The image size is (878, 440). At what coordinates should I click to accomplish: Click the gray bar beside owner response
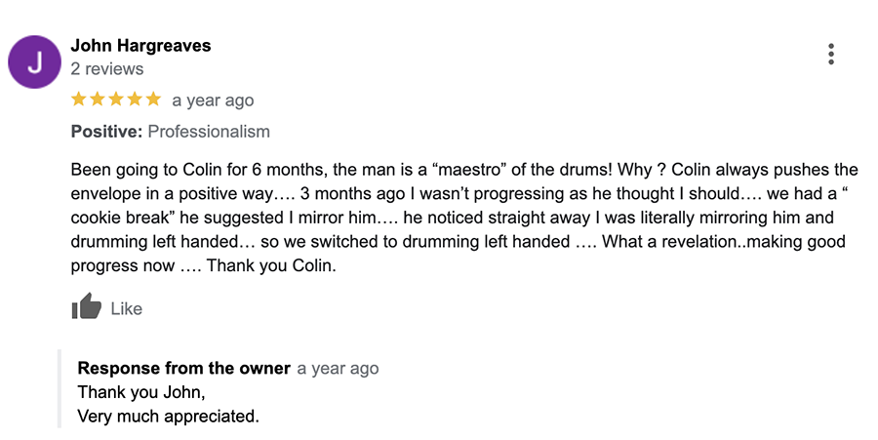click(60, 388)
